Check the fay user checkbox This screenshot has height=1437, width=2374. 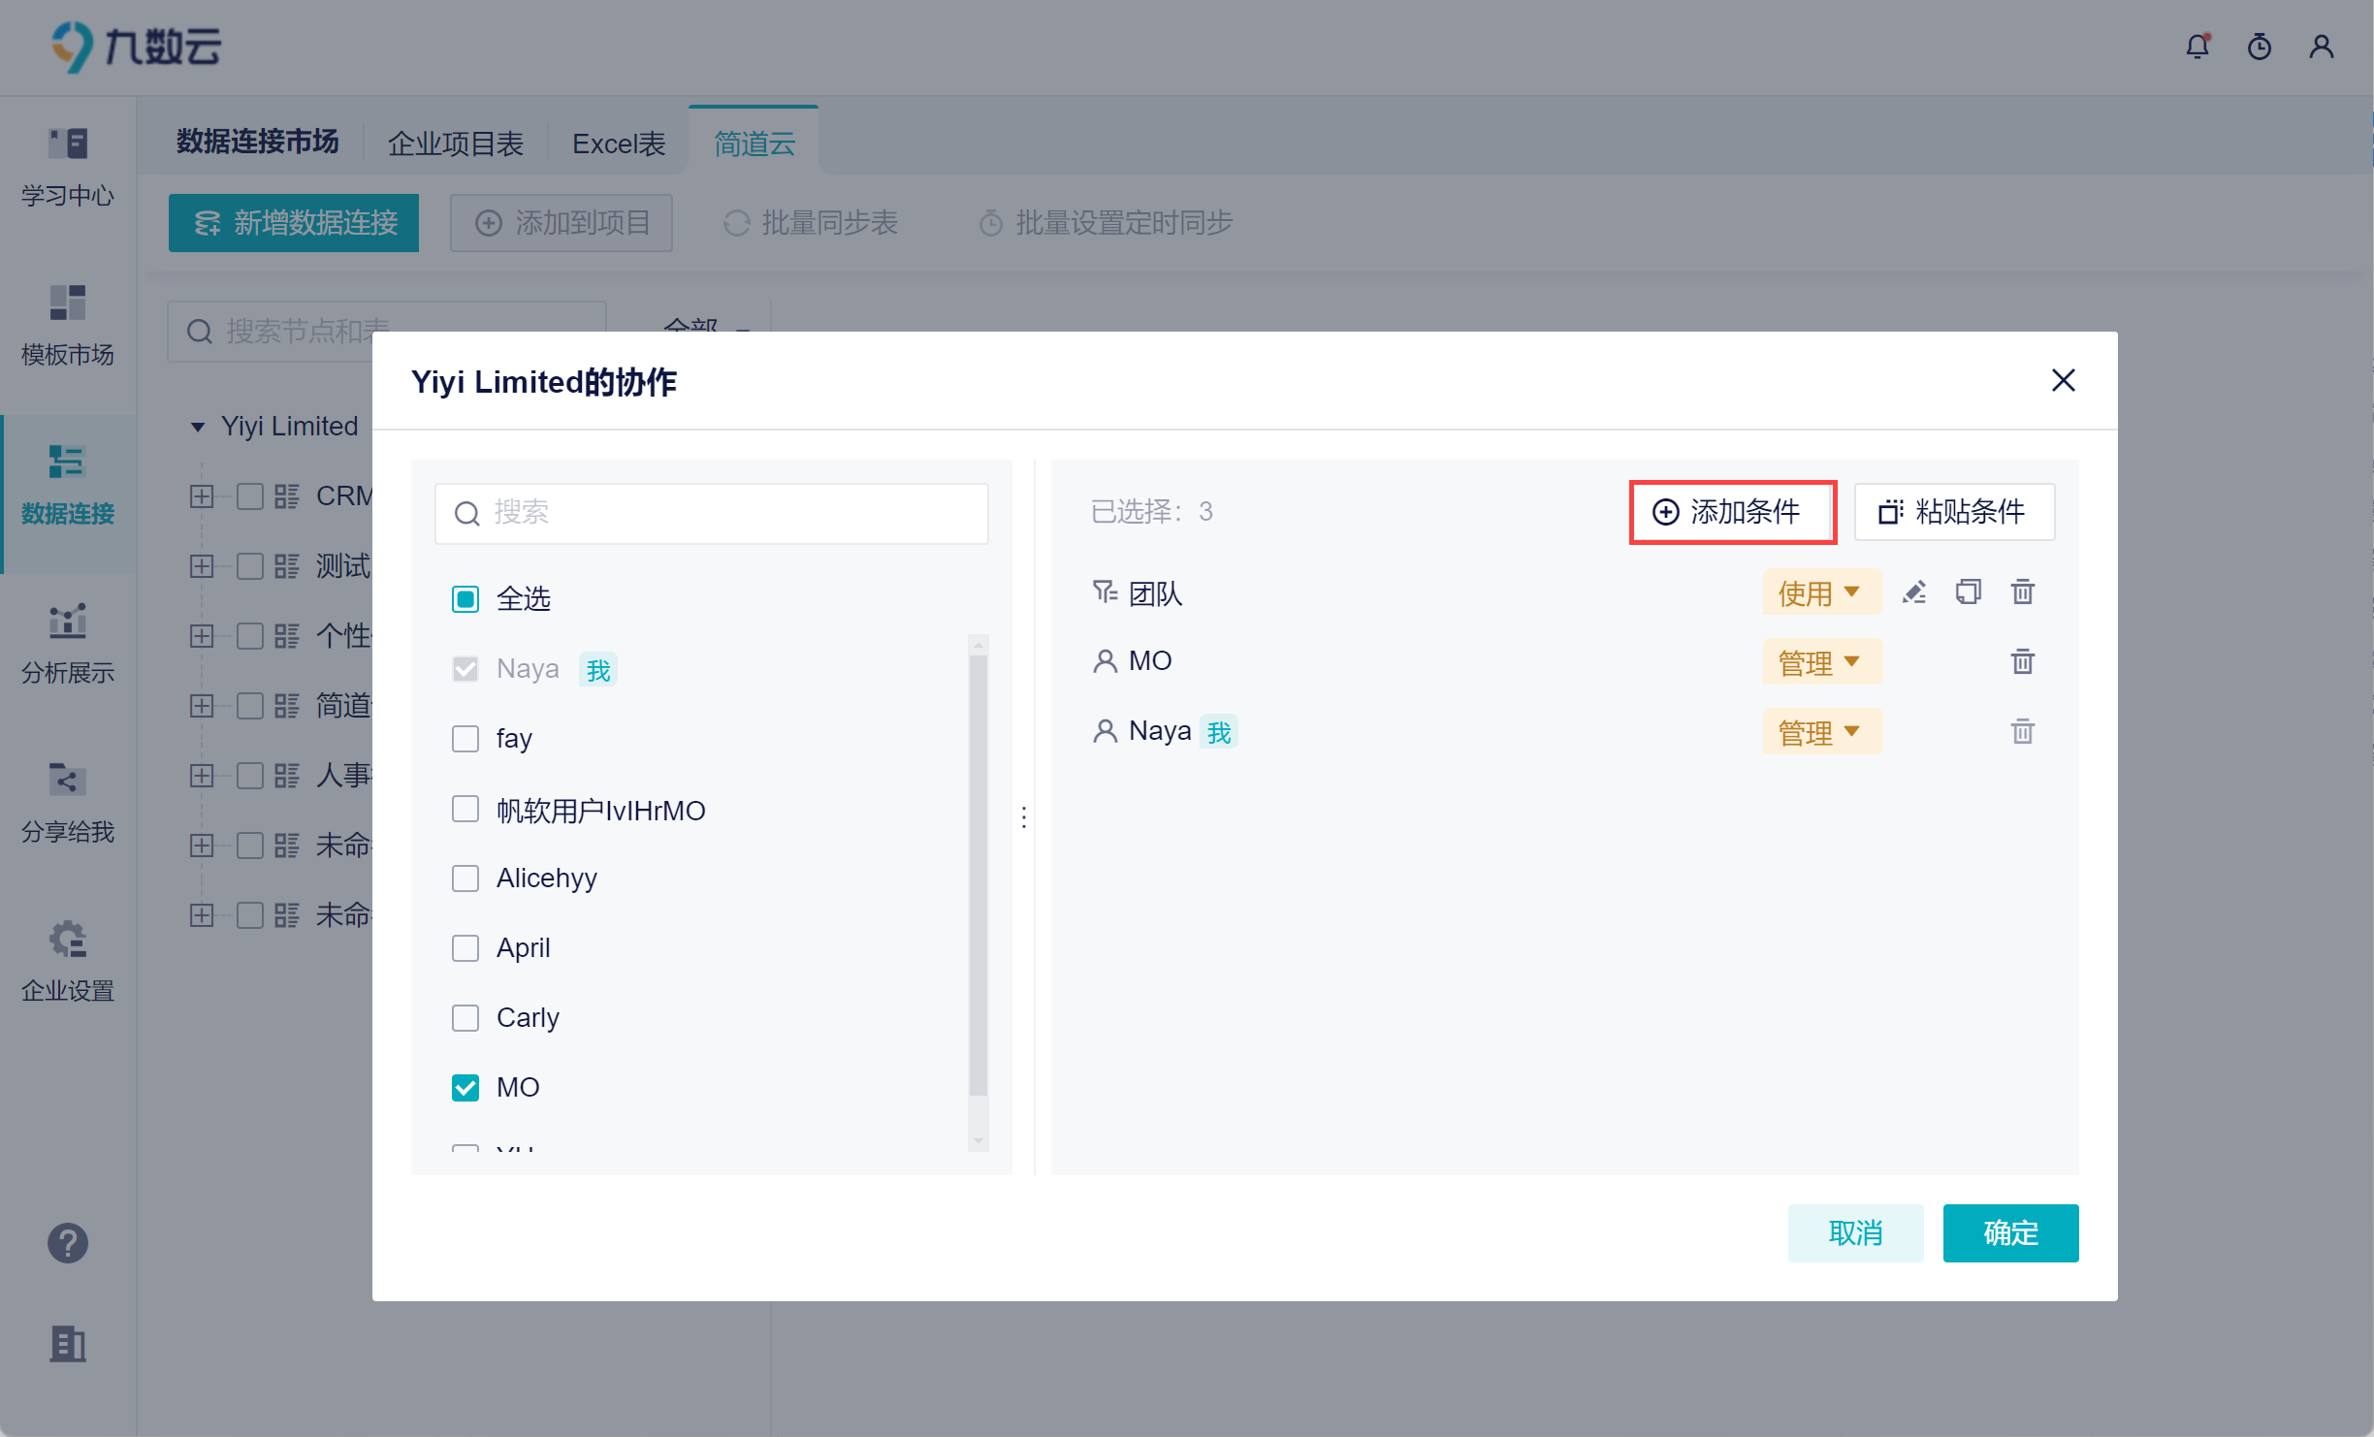[x=465, y=739]
